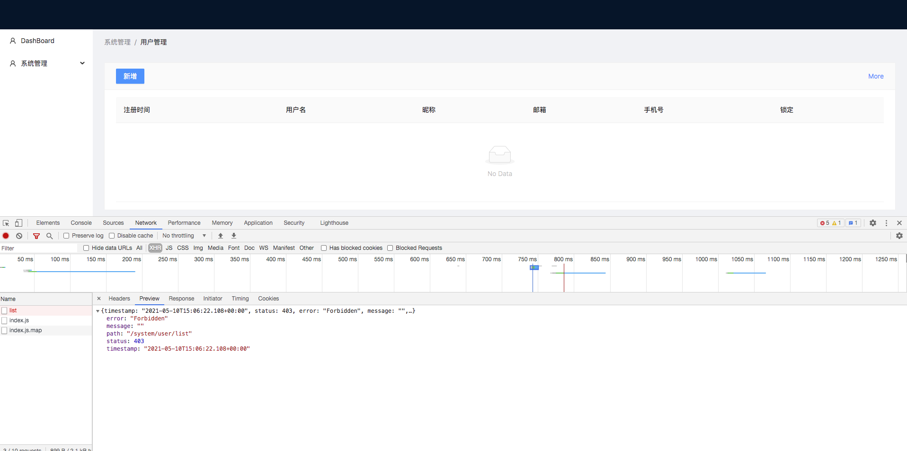Open DashBoard in the sidebar
The height and width of the screenshot is (451, 907).
[x=37, y=41]
